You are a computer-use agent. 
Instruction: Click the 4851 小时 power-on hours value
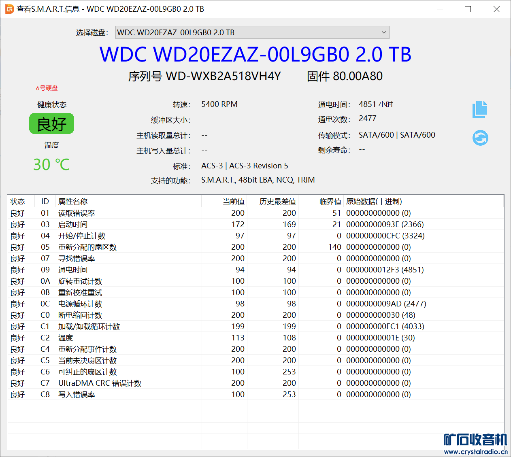point(376,104)
